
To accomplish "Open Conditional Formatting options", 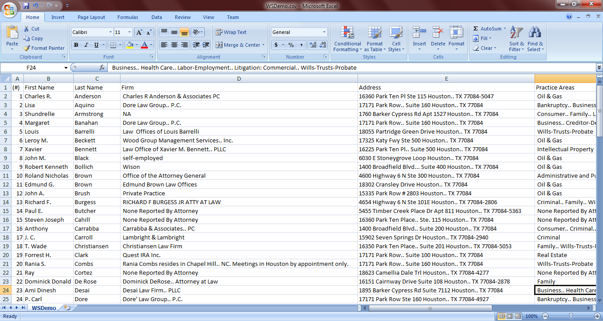I will point(347,39).
